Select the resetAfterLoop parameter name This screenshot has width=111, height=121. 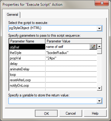[x=20, y=80]
